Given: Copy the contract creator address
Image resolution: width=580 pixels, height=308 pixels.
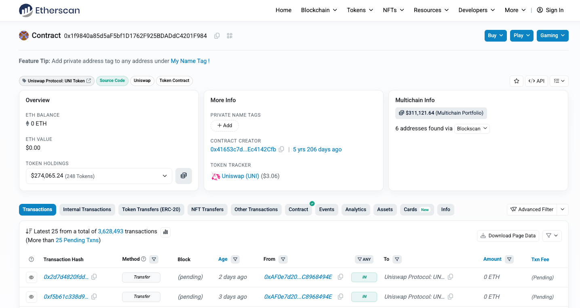Looking at the screenshot, I should tap(282, 149).
